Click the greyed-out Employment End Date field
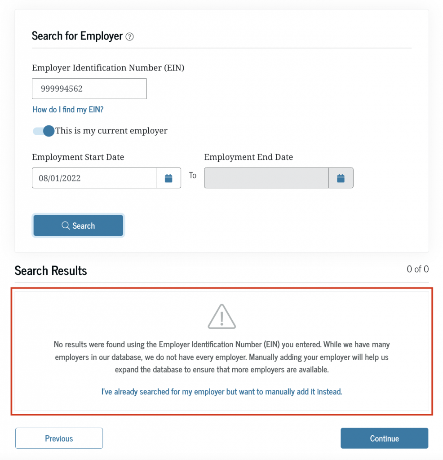Image resolution: width=443 pixels, height=460 pixels. pyautogui.click(x=266, y=178)
